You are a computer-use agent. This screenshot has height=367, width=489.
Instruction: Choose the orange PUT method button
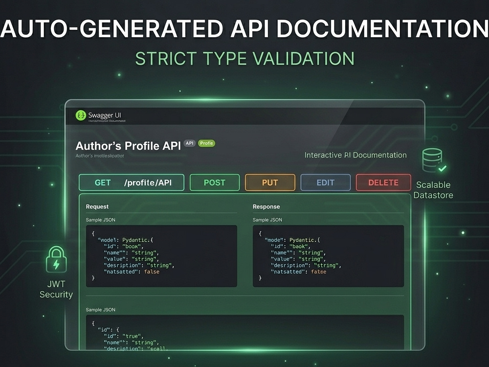pyautogui.click(x=270, y=183)
